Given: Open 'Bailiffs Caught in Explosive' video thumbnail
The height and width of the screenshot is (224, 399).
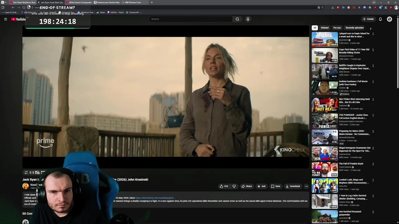Looking at the screenshot, I should click(x=324, y=71).
